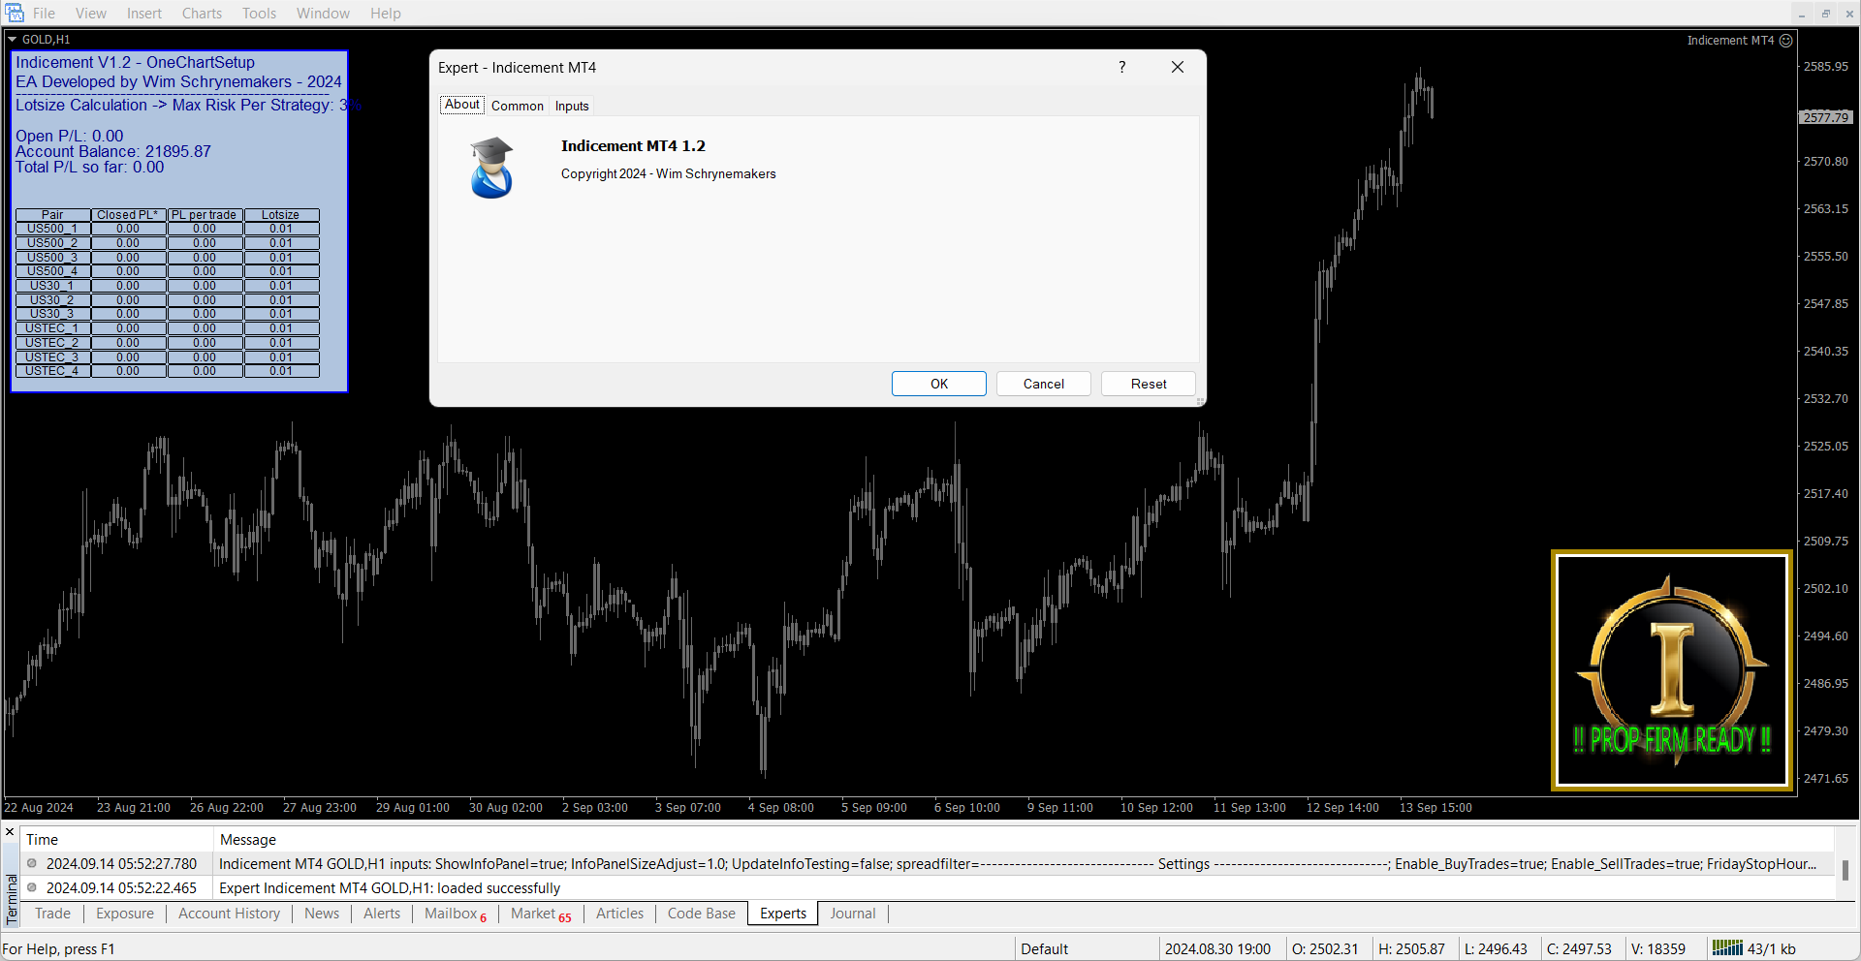Viewport: 1861px width, 961px height.
Task: Click the Indicement MT4 smiley face icon
Action: (x=1786, y=41)
